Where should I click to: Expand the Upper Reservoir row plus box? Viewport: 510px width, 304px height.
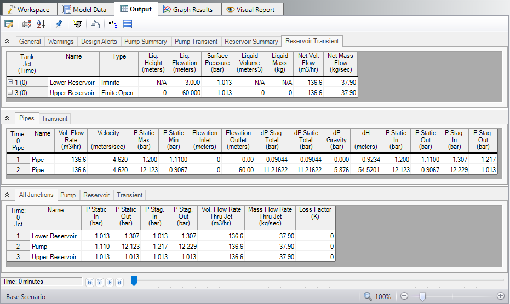click(x=10, y=93)
